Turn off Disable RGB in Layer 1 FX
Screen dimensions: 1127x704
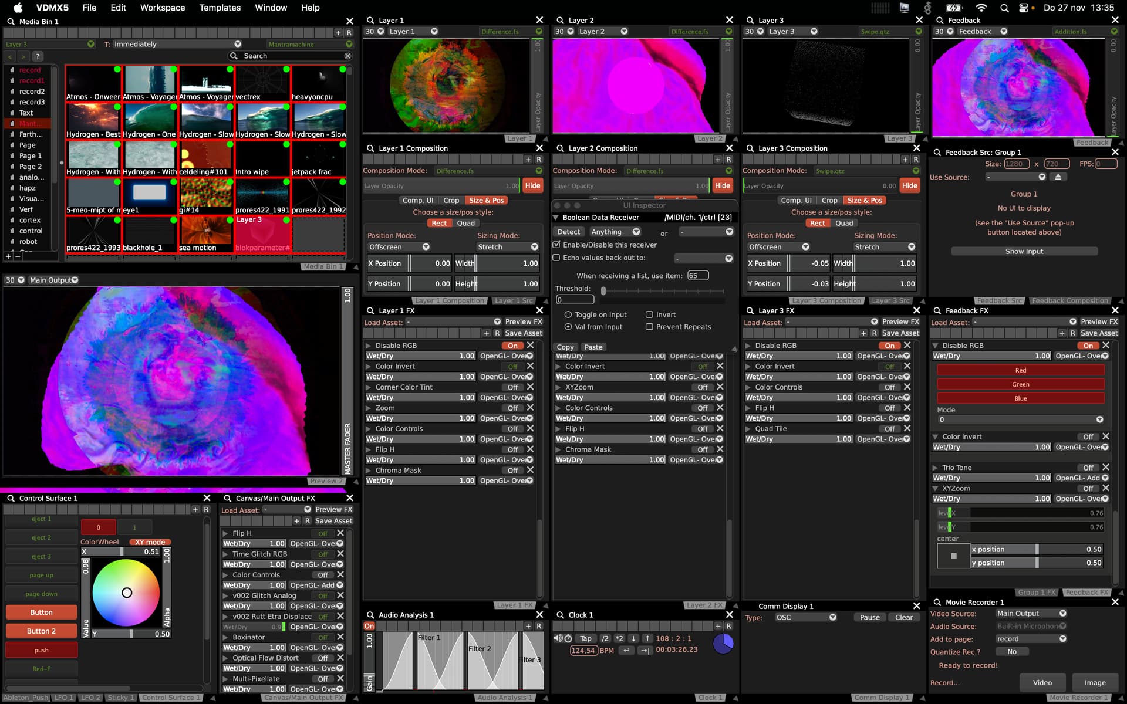coord(512,346)
